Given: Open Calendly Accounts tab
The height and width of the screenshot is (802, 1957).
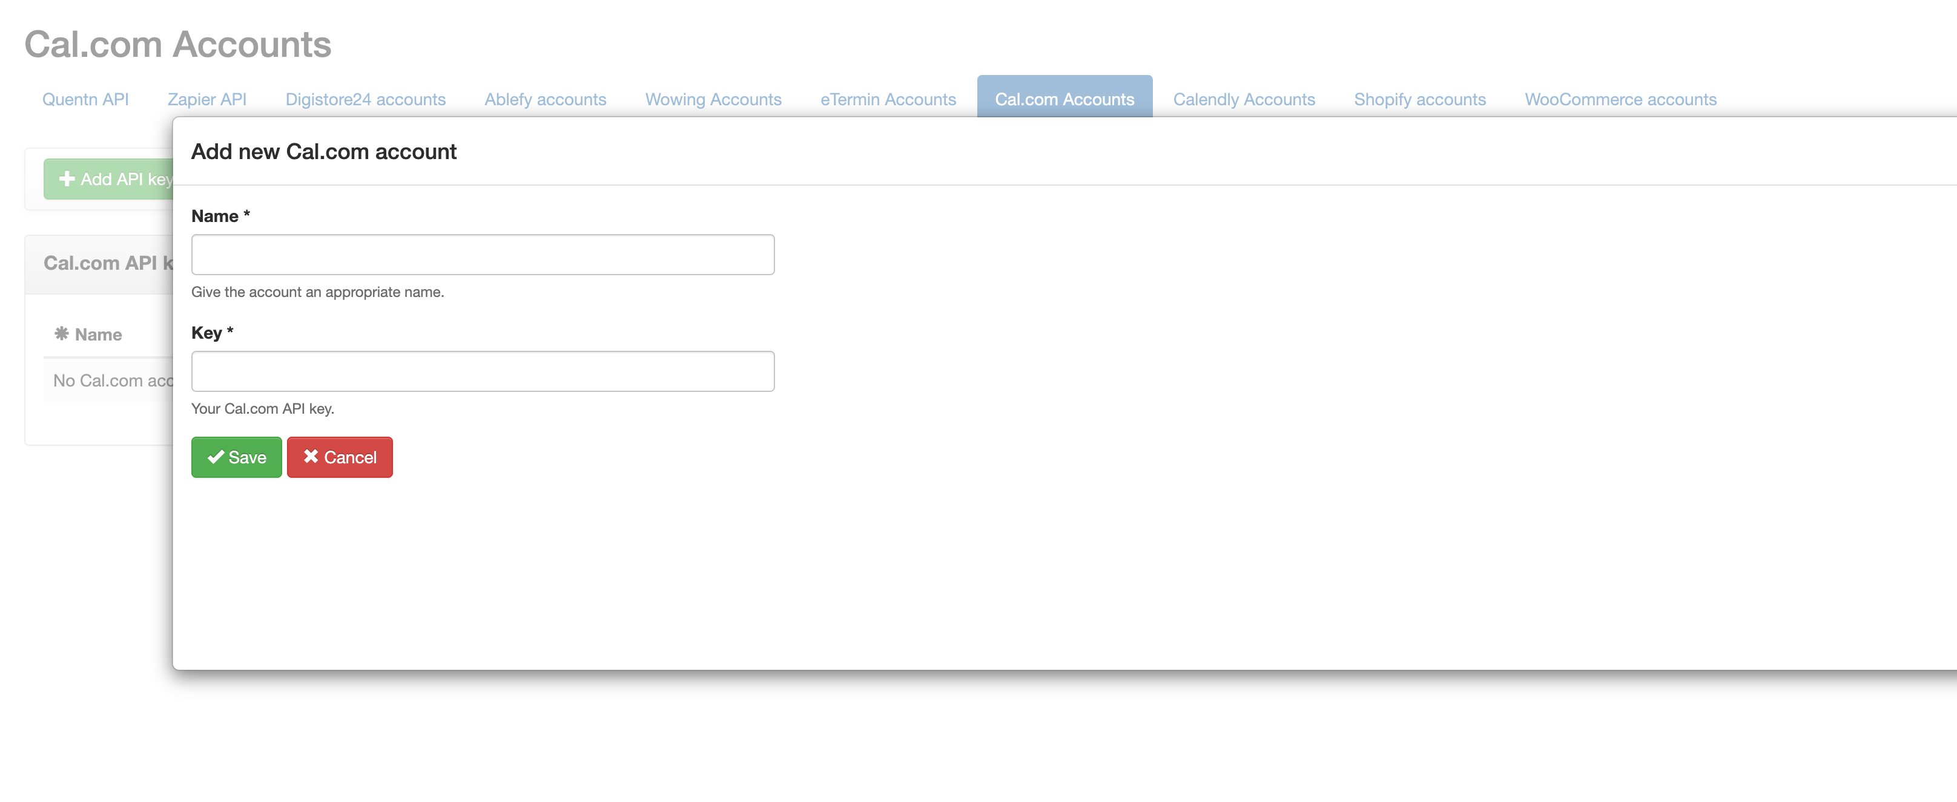Looking at the screenshot, I should 1244,99.
